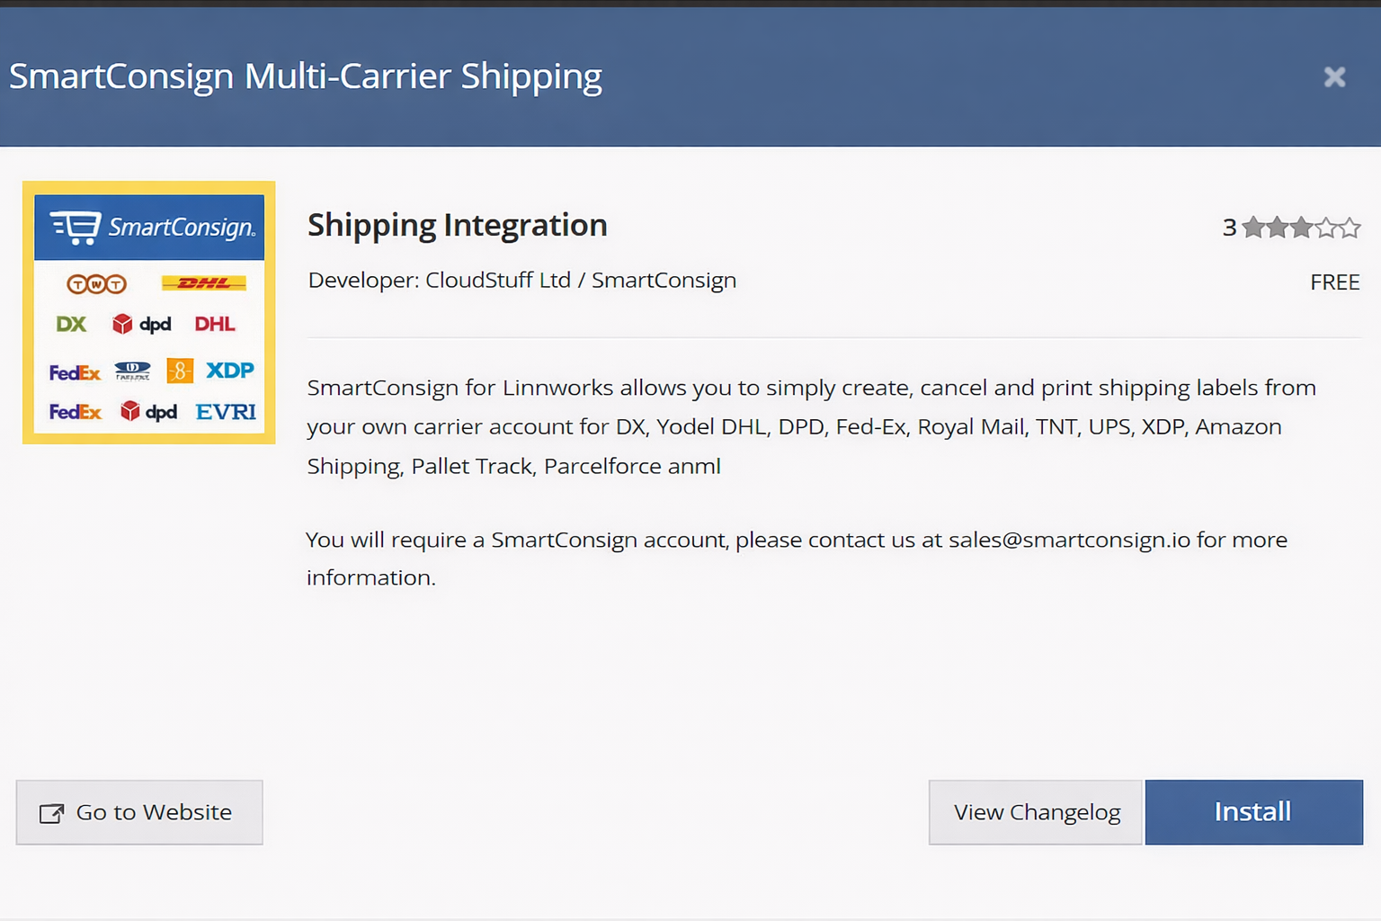
Task: Click the yellow DHL banner logo
Action: click(x=204, y=283)
